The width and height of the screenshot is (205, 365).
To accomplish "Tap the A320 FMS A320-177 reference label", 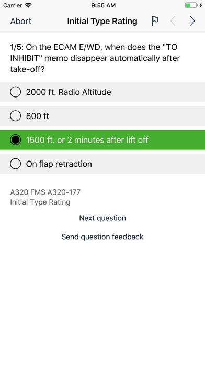I will (x=45, y=192).
